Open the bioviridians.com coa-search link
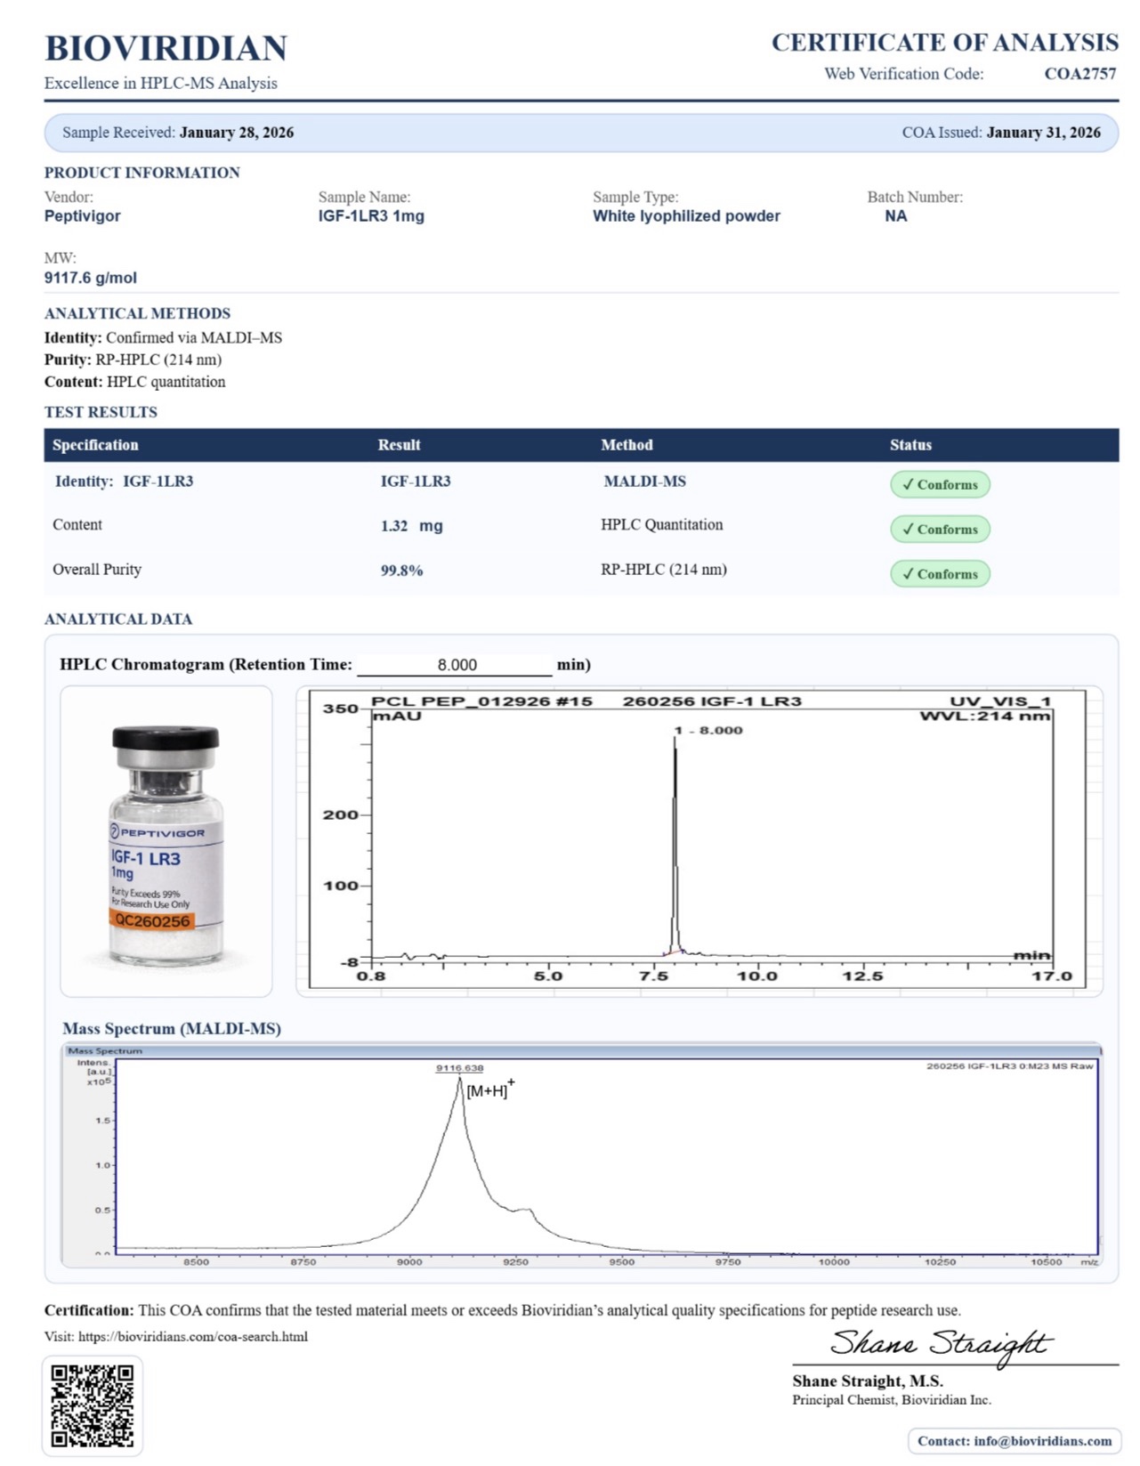Screen dimensions: 1140x1466 (192, 1336)
